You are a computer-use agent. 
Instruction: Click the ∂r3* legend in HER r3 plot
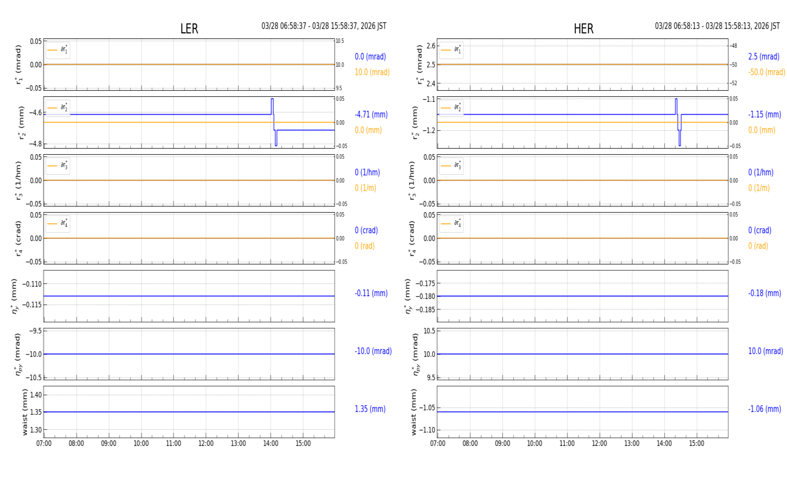tap(451, 166)
